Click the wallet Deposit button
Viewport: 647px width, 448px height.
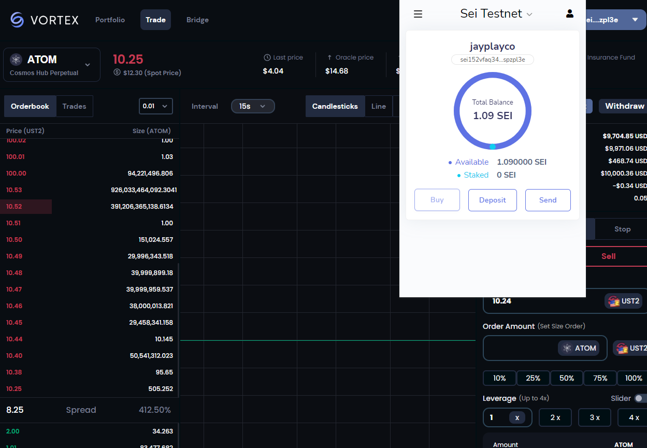[493, 200]
